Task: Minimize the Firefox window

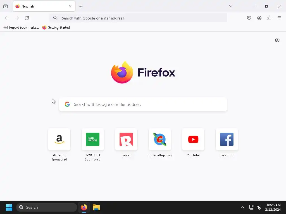Action: click(x=254, y=6)
